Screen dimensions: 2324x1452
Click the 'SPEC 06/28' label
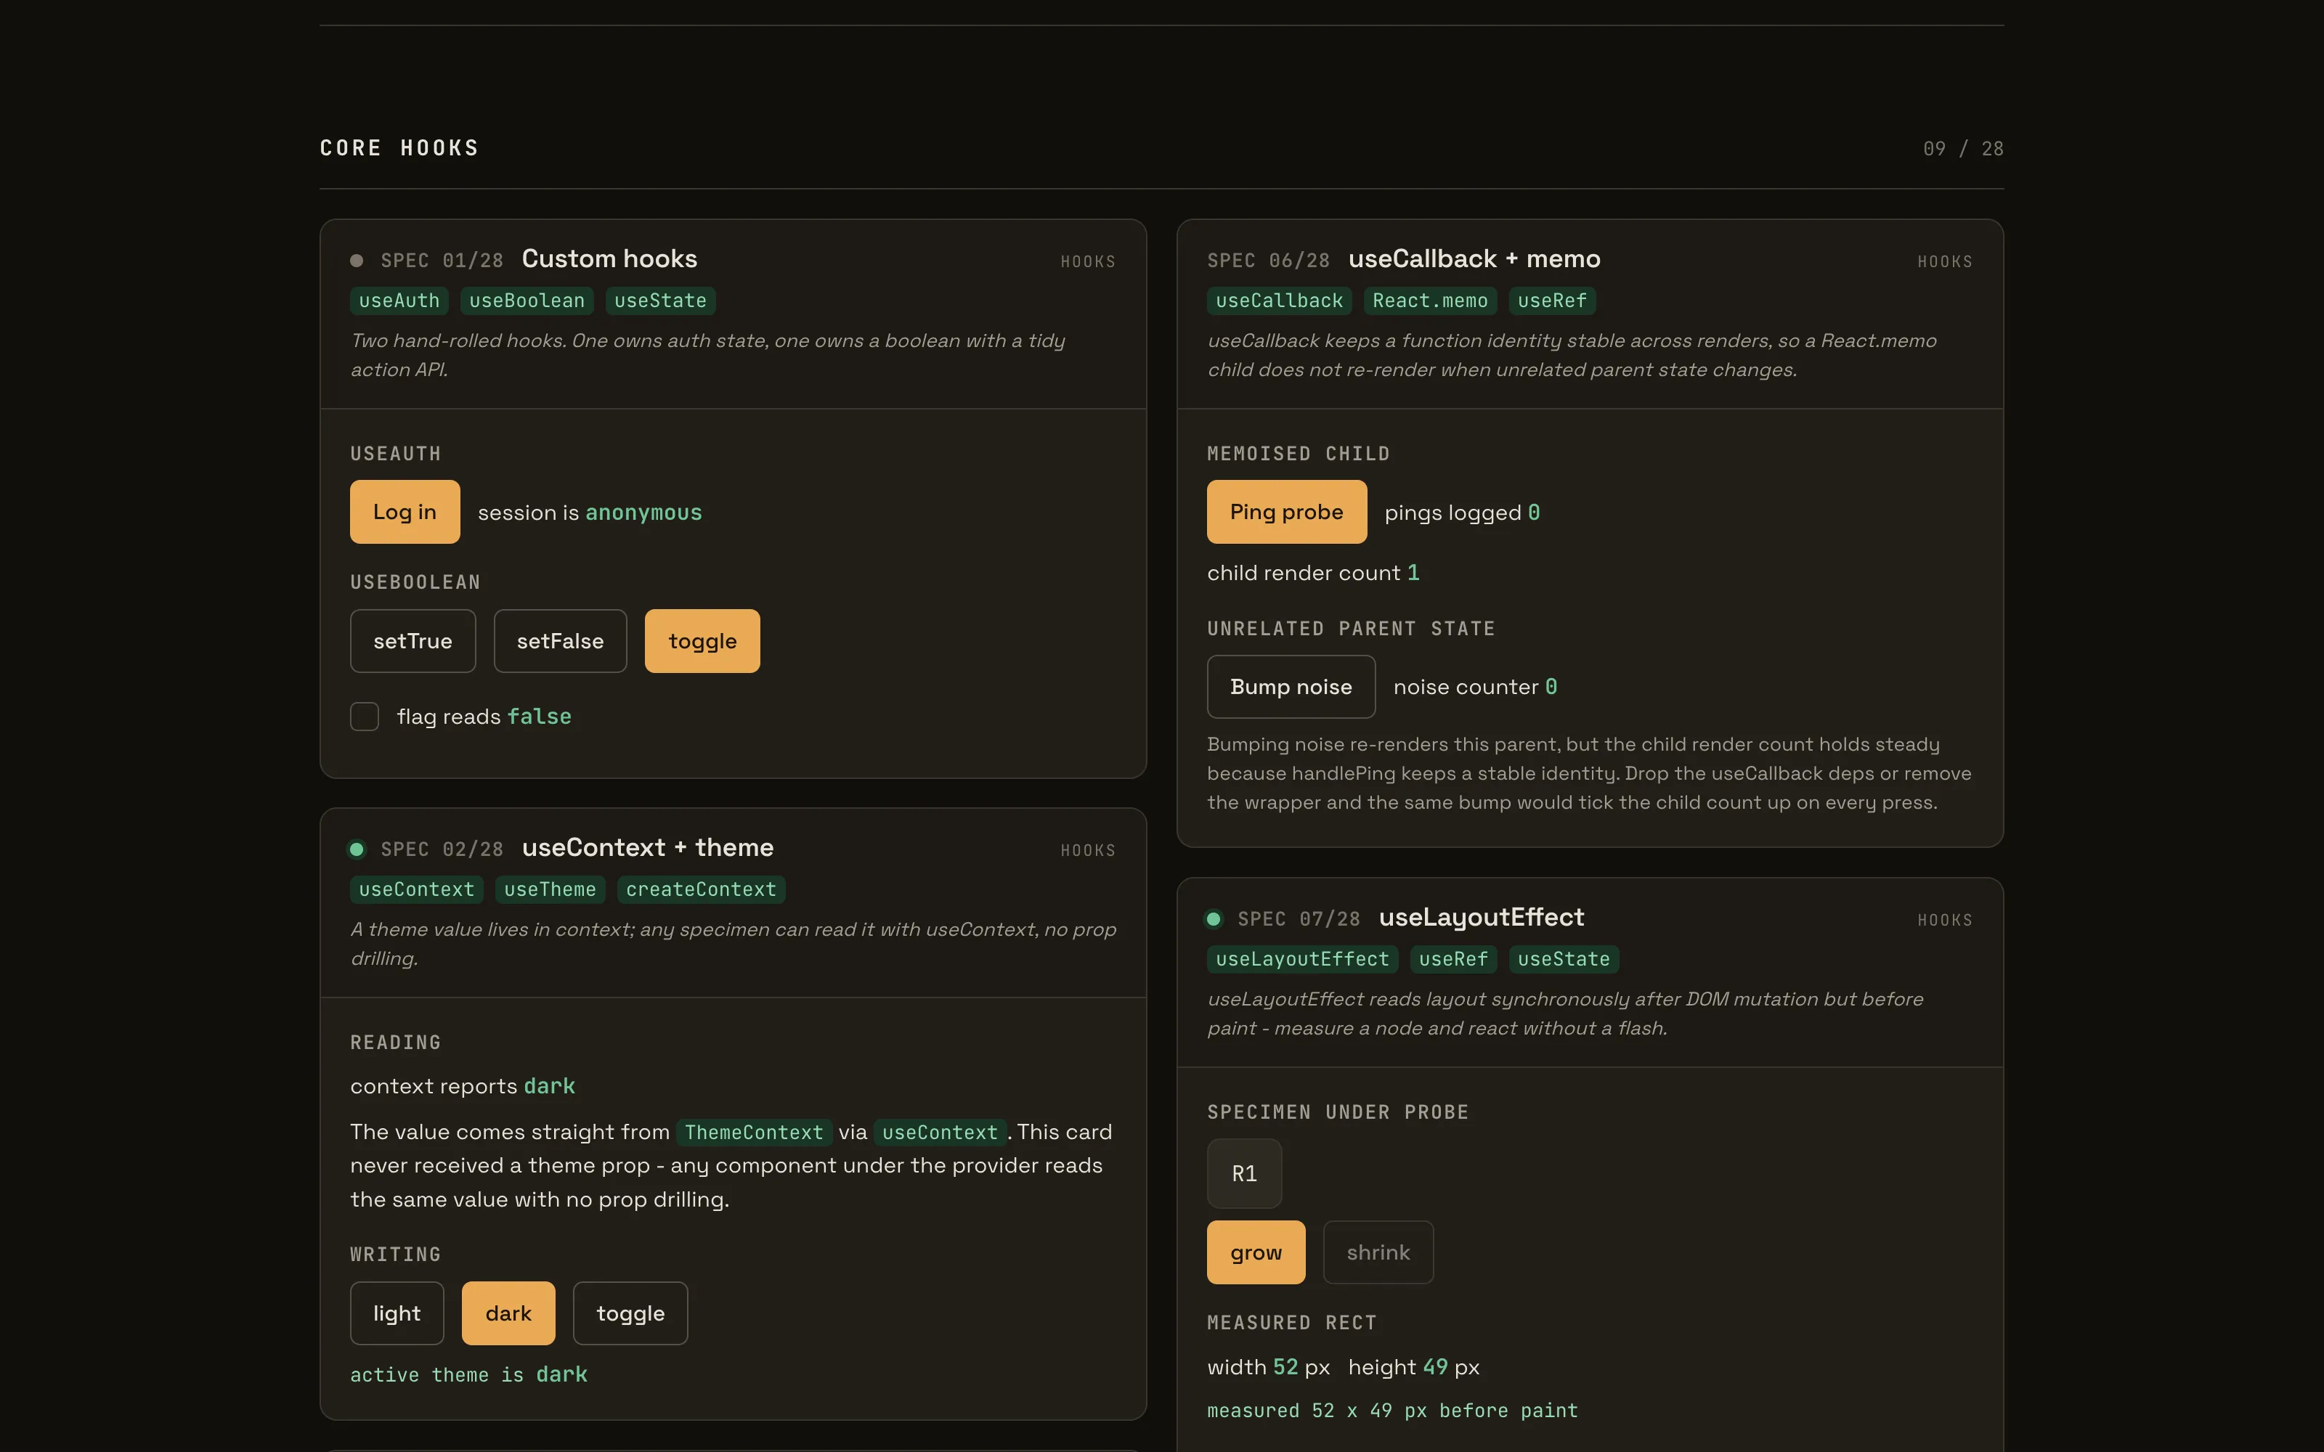tap(1269, 260)
